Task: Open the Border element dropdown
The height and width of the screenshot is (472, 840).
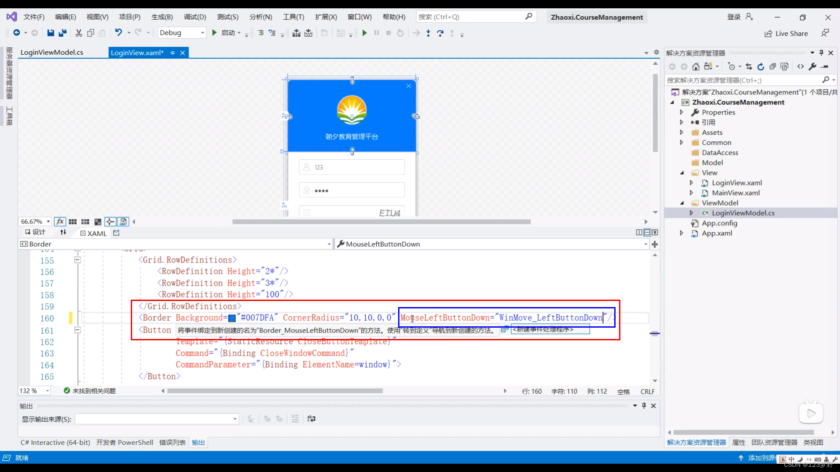Action: point(175,244)
